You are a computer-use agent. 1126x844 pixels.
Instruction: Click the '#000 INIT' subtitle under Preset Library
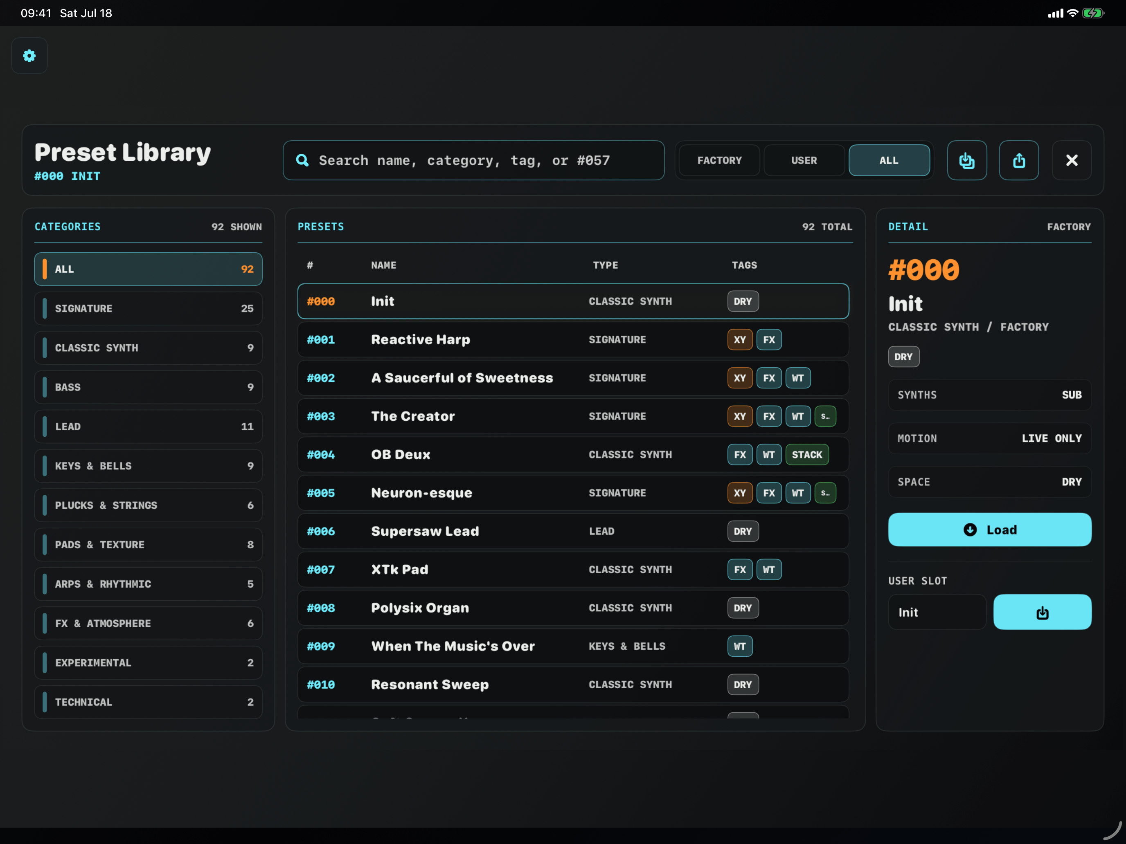point(67,176)
